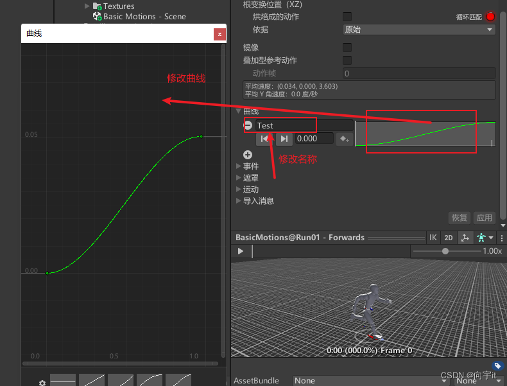507x386 pixels.
Task: Click the loop match red indicator
Action: pyautogui.click(x=490, y=17)
